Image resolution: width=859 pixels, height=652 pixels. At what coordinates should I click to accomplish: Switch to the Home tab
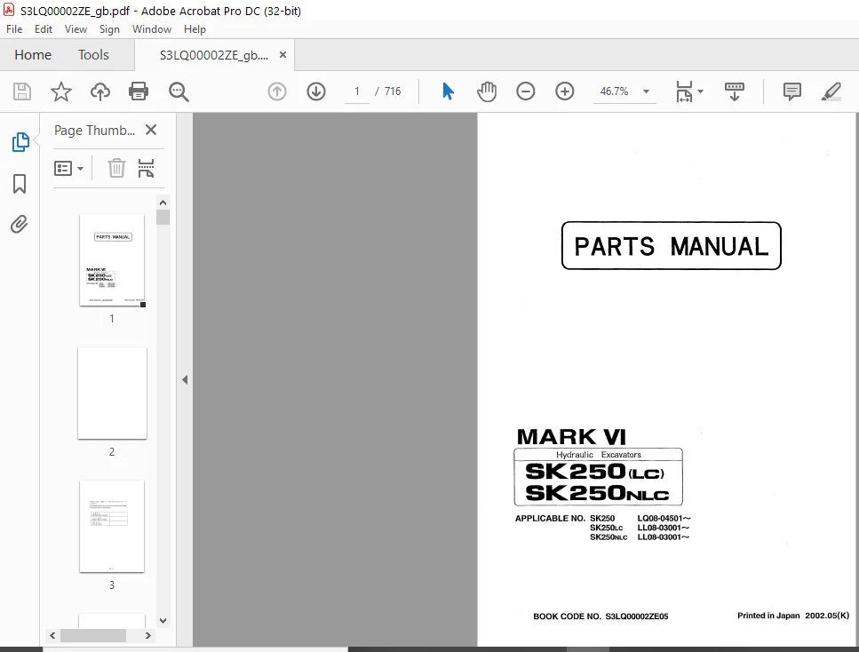(33, 55)
